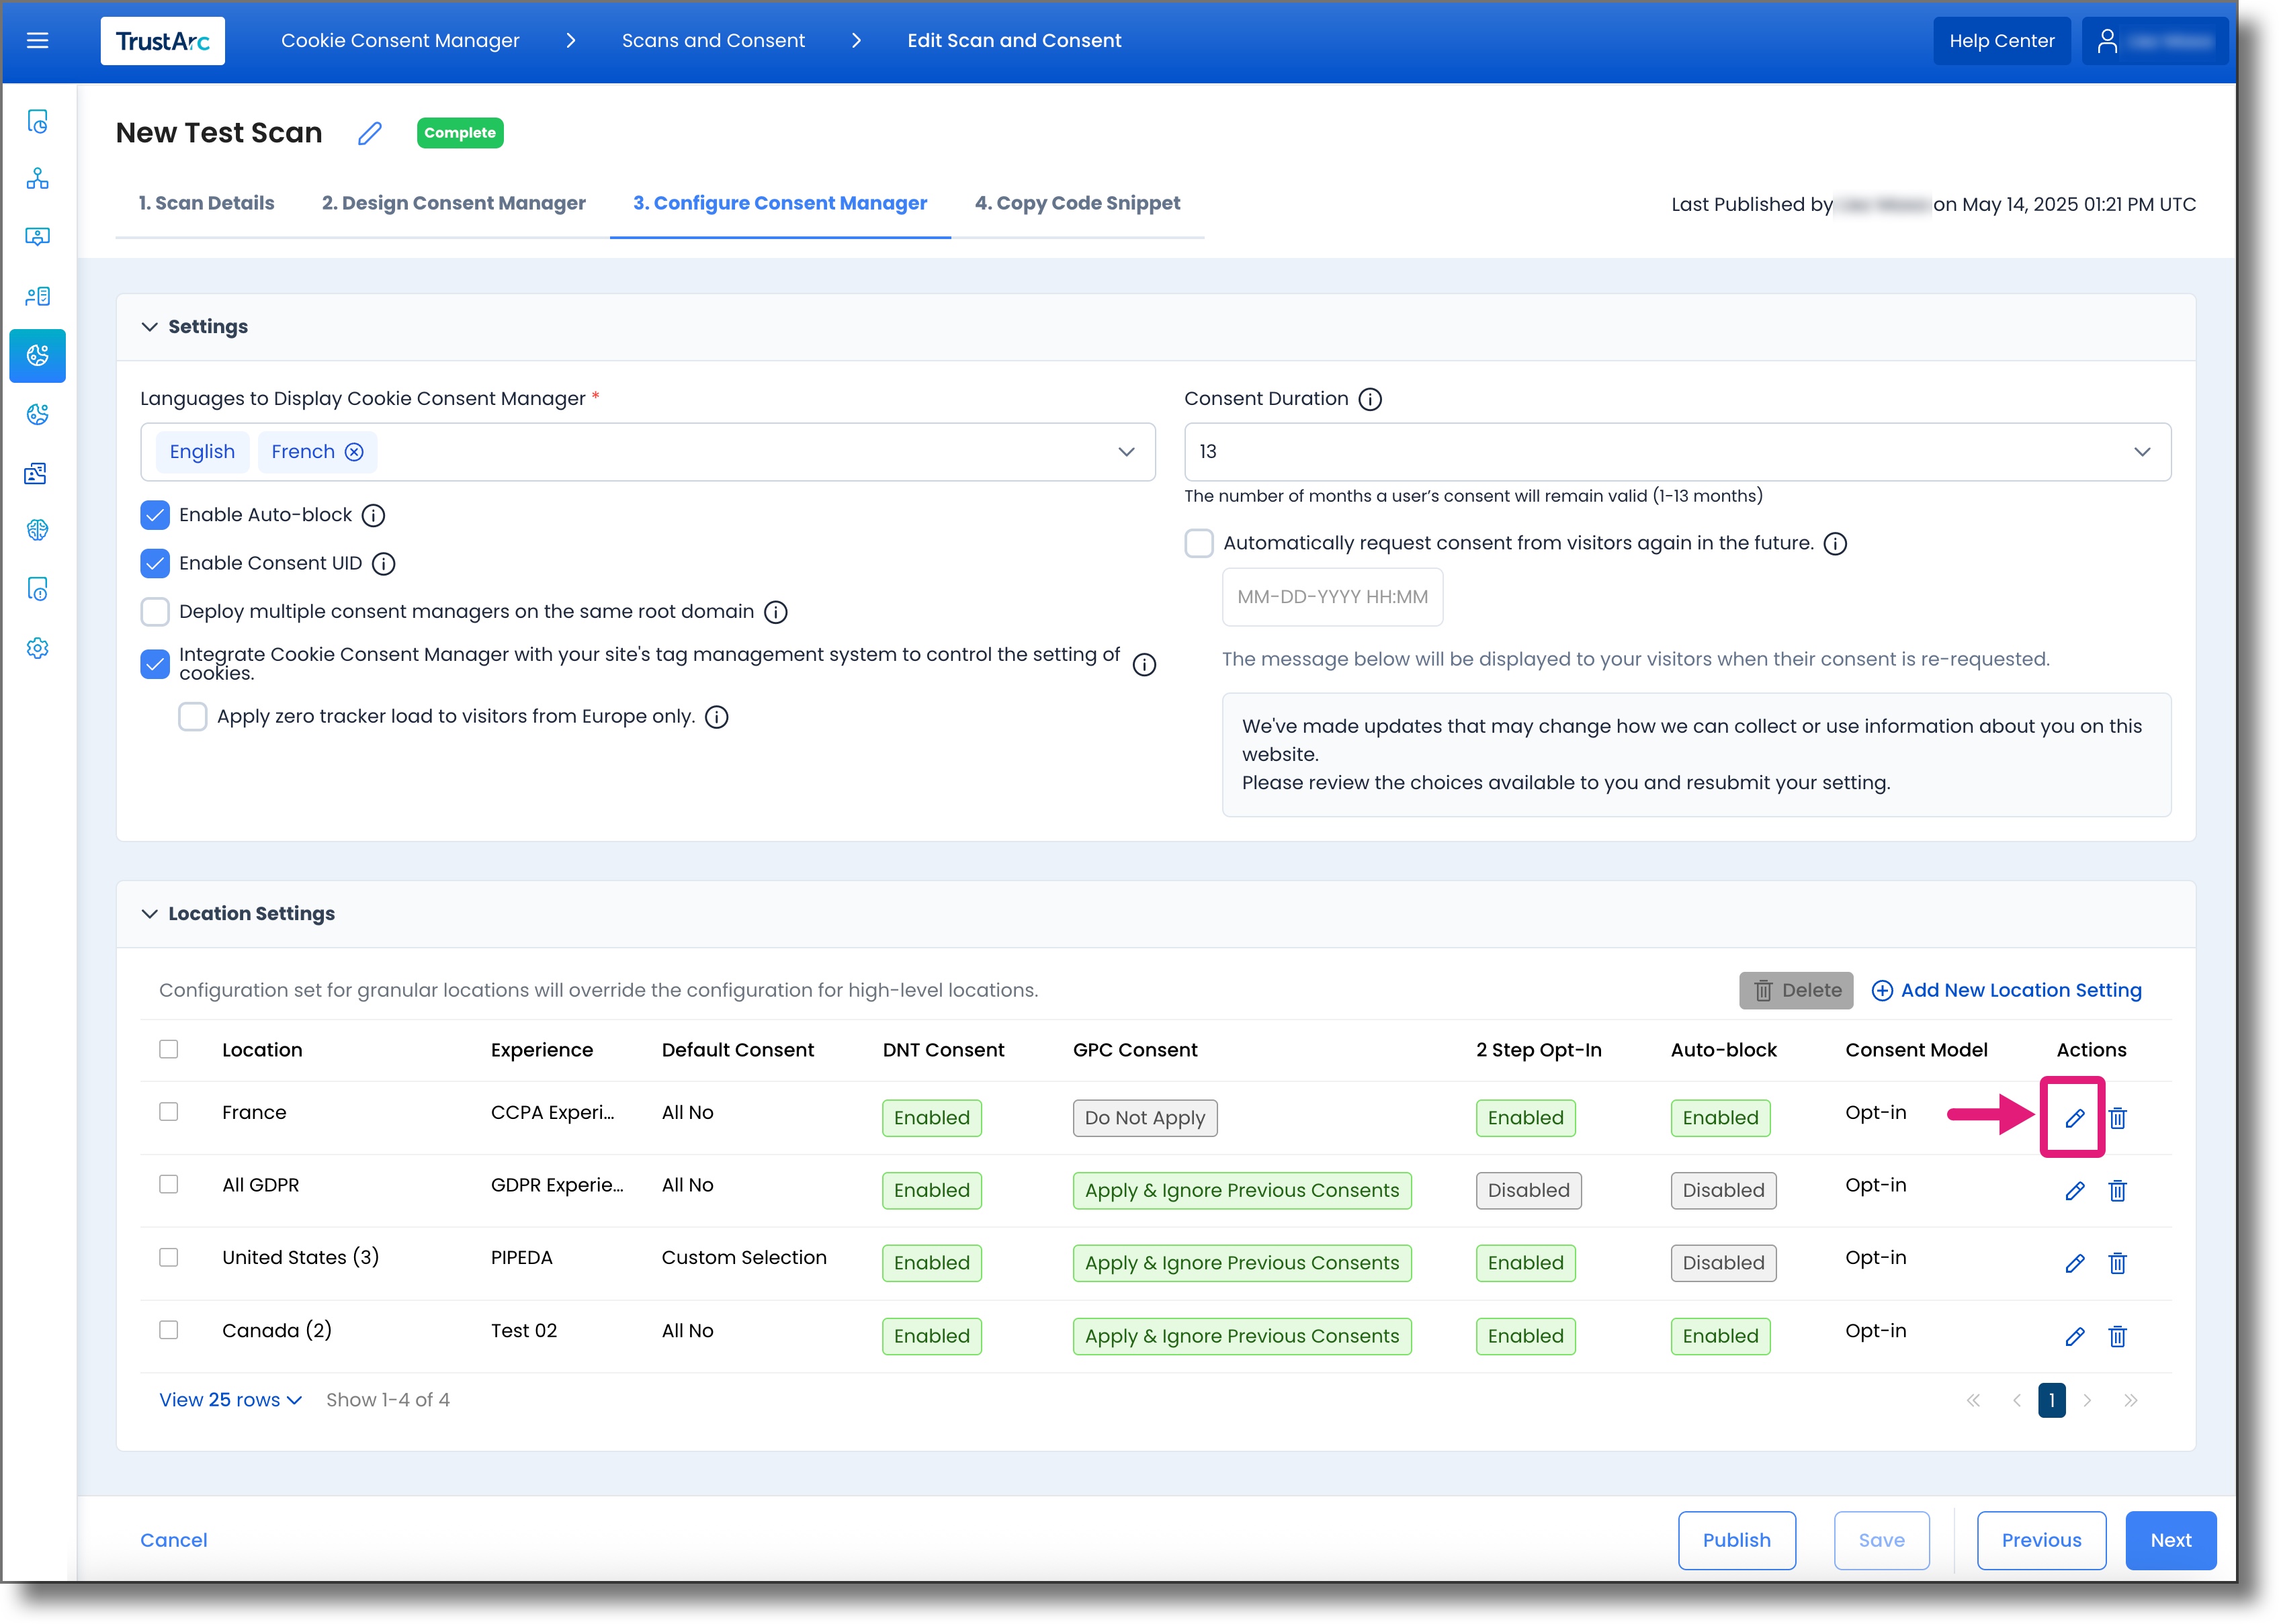
Task: Check Apply zero tracker load to Europe visitors
Action: click(192, 716)
